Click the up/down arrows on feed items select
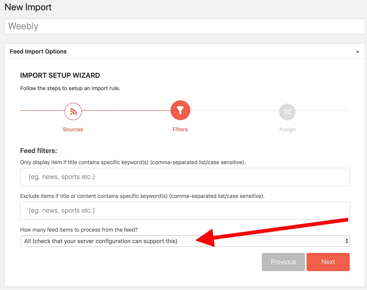This screenshot has width=367, height=290. tap(347, 241)
